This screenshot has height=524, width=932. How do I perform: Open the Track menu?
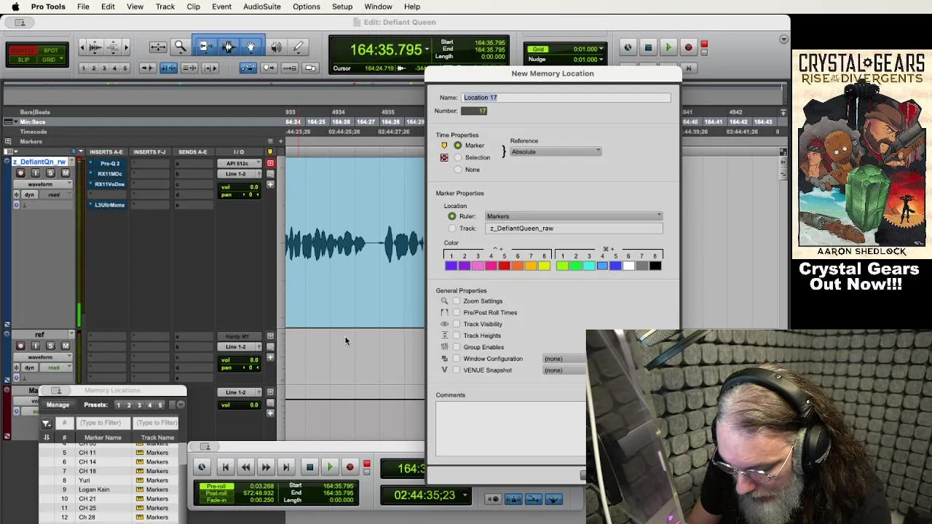click(x=165, y=7)
